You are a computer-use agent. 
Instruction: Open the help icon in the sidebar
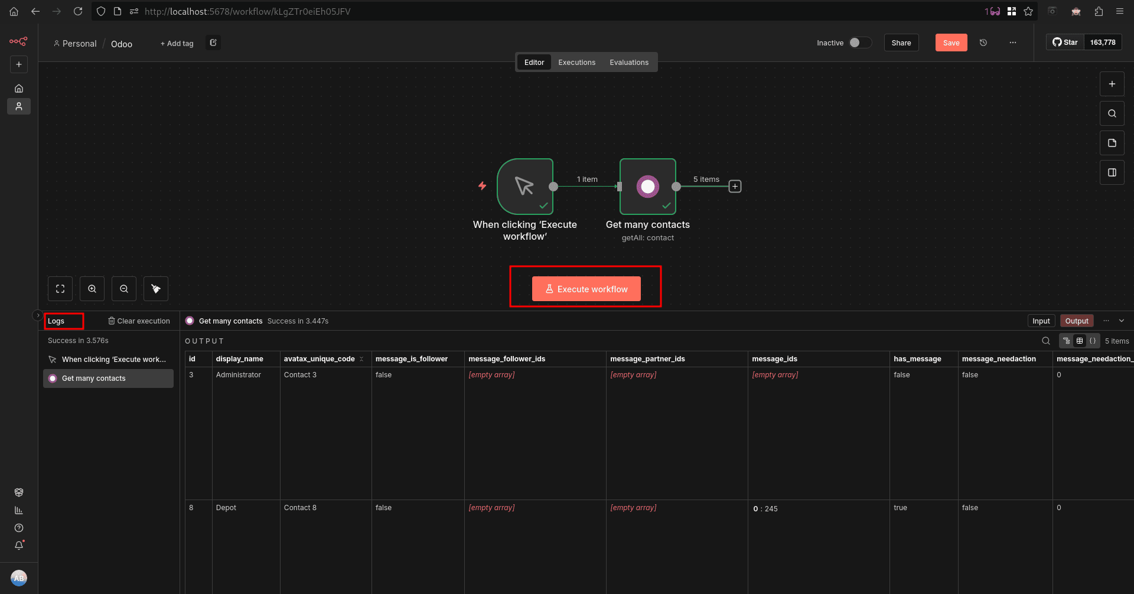tap(19, 527)
